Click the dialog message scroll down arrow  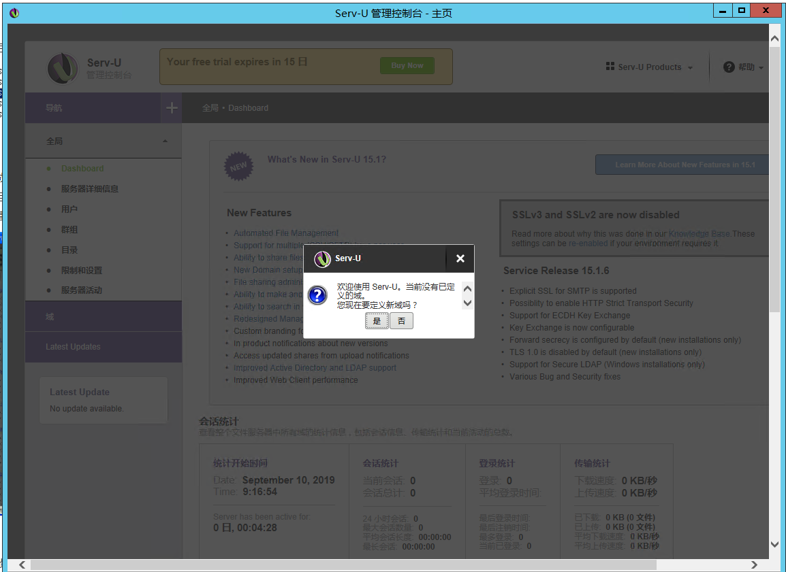467,303
